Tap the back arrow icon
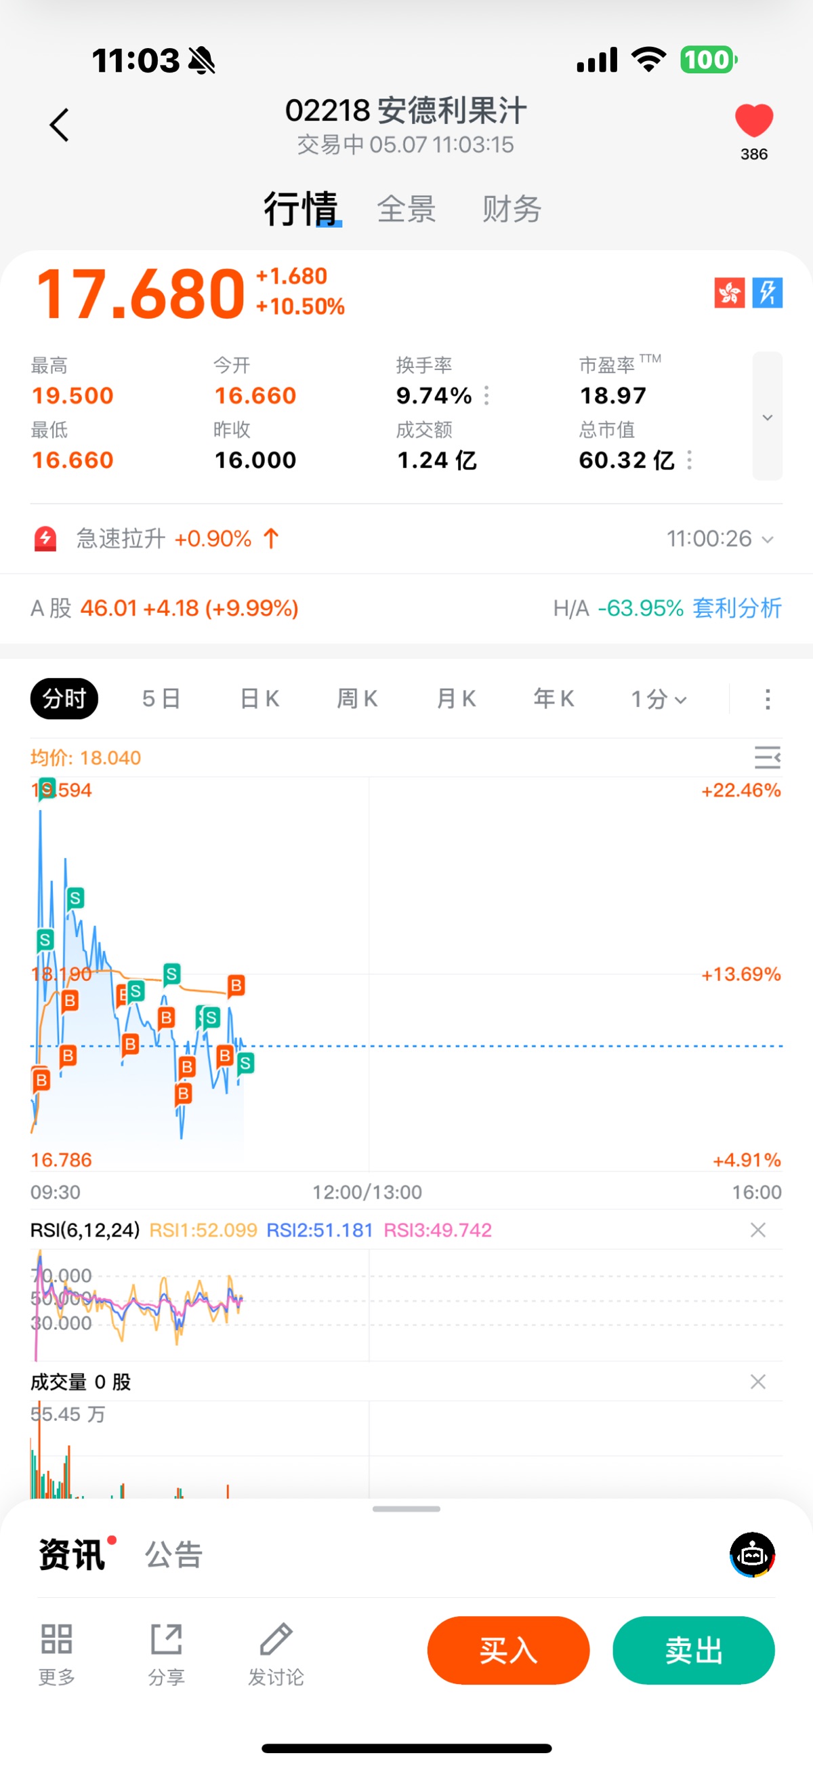The height and width of the screenshot is (1768, 813). click(60, 125)
